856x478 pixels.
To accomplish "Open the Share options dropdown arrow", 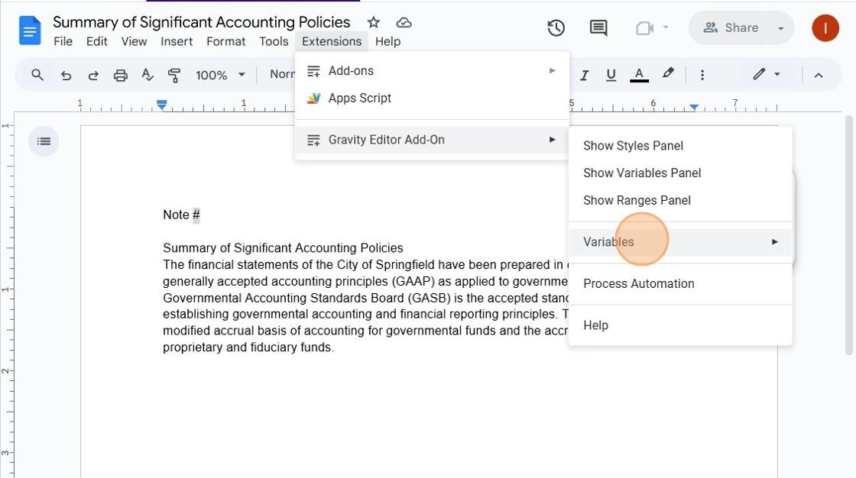I will click(x=780, y=27).
